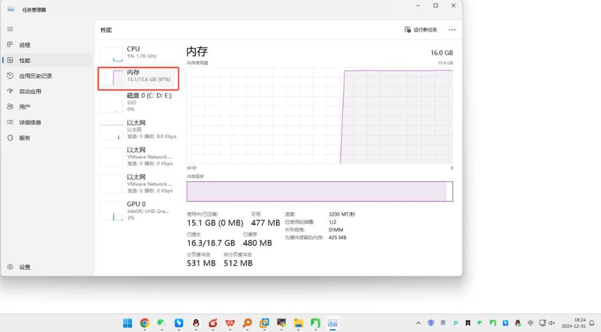
Task: Select the 内存 15.1/15.6 GB entry
Action: coord(139,78)
